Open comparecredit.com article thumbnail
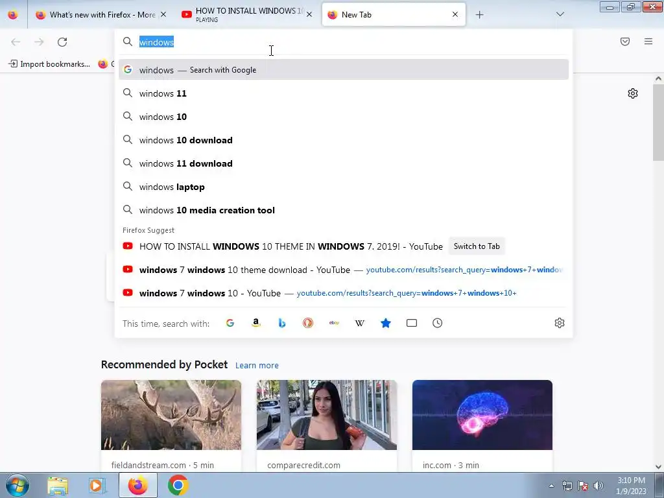The image size is (664, 498). click(327, 415)
